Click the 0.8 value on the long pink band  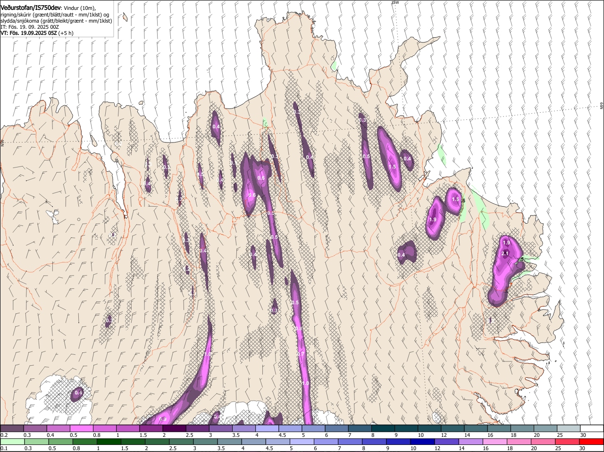pyautogui.click(x=299, y=329)
